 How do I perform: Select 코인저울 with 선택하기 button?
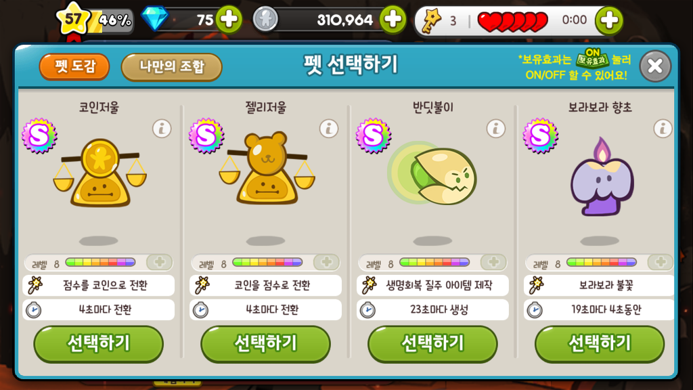pos(99,343)
